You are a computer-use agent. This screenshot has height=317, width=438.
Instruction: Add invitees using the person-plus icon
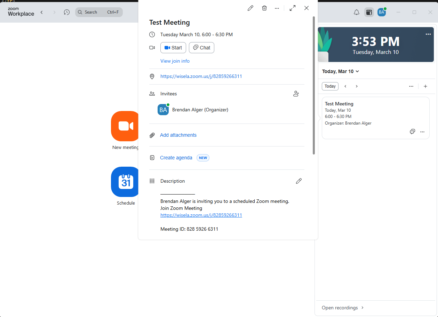tap(296, 94)
